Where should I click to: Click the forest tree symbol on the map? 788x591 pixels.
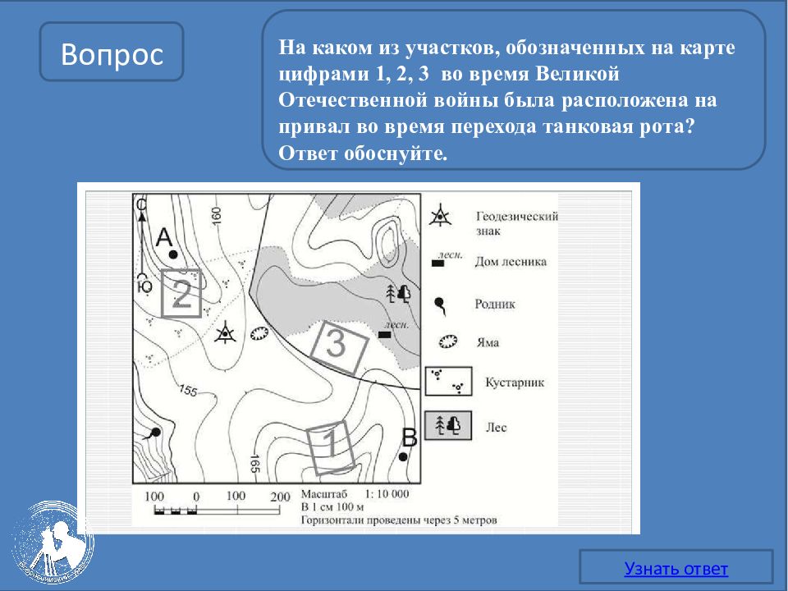399,294
